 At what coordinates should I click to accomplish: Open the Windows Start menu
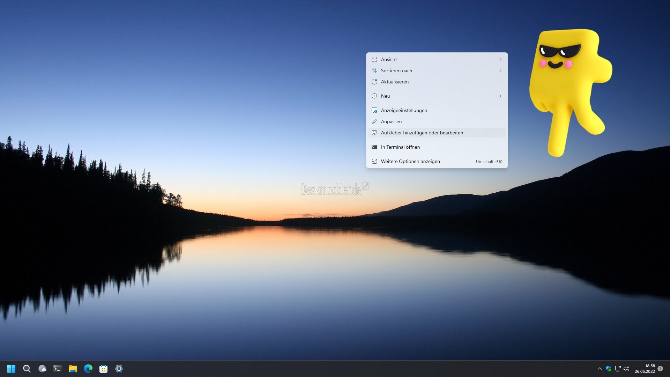tap(12, 369)
